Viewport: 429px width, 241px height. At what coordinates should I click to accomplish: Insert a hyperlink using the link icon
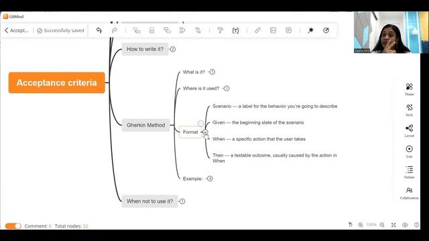pyautogui.click(x=257, y=30)
